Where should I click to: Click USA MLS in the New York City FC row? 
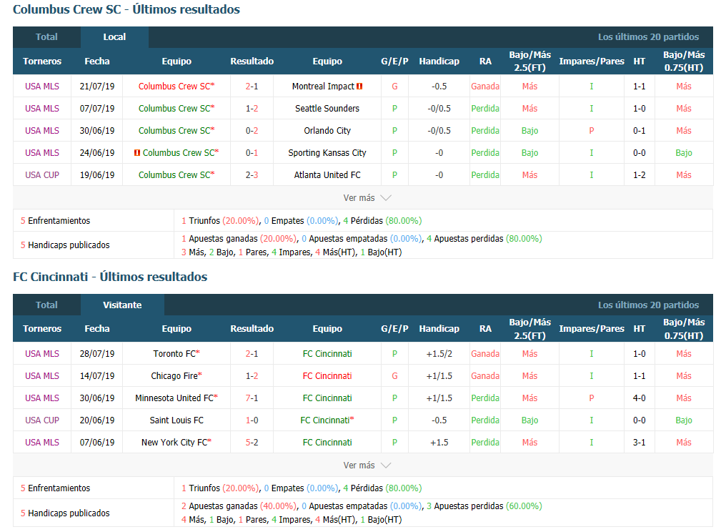click(42, 443)
